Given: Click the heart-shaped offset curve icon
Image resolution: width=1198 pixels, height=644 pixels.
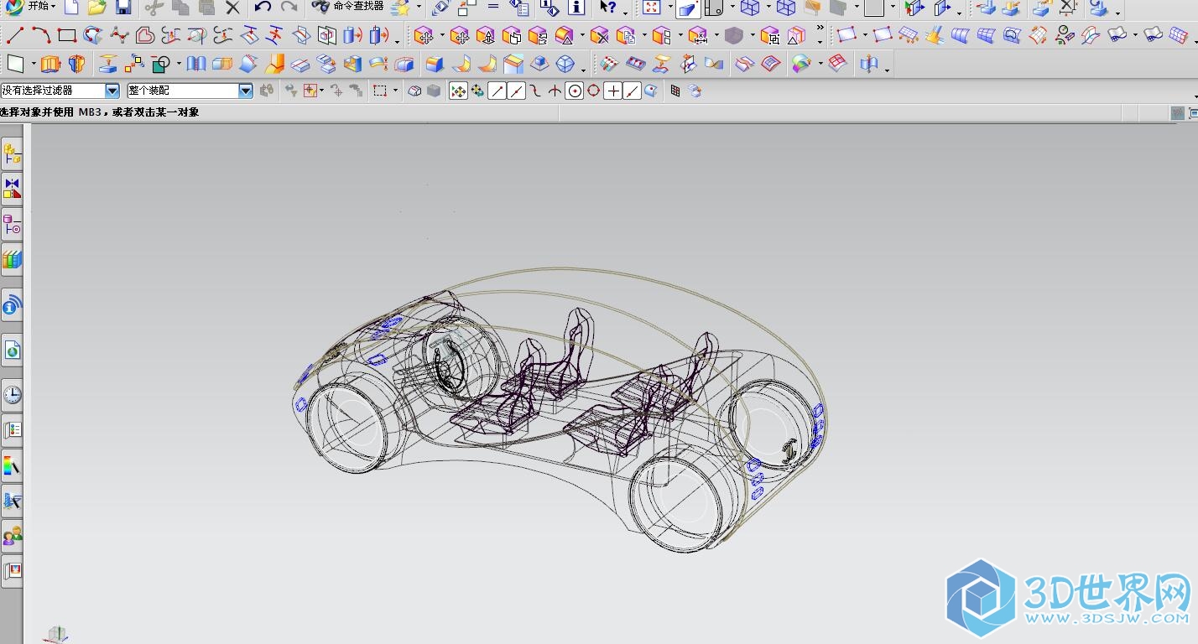Looking at the screenshot, I should [x=145, y=35].
